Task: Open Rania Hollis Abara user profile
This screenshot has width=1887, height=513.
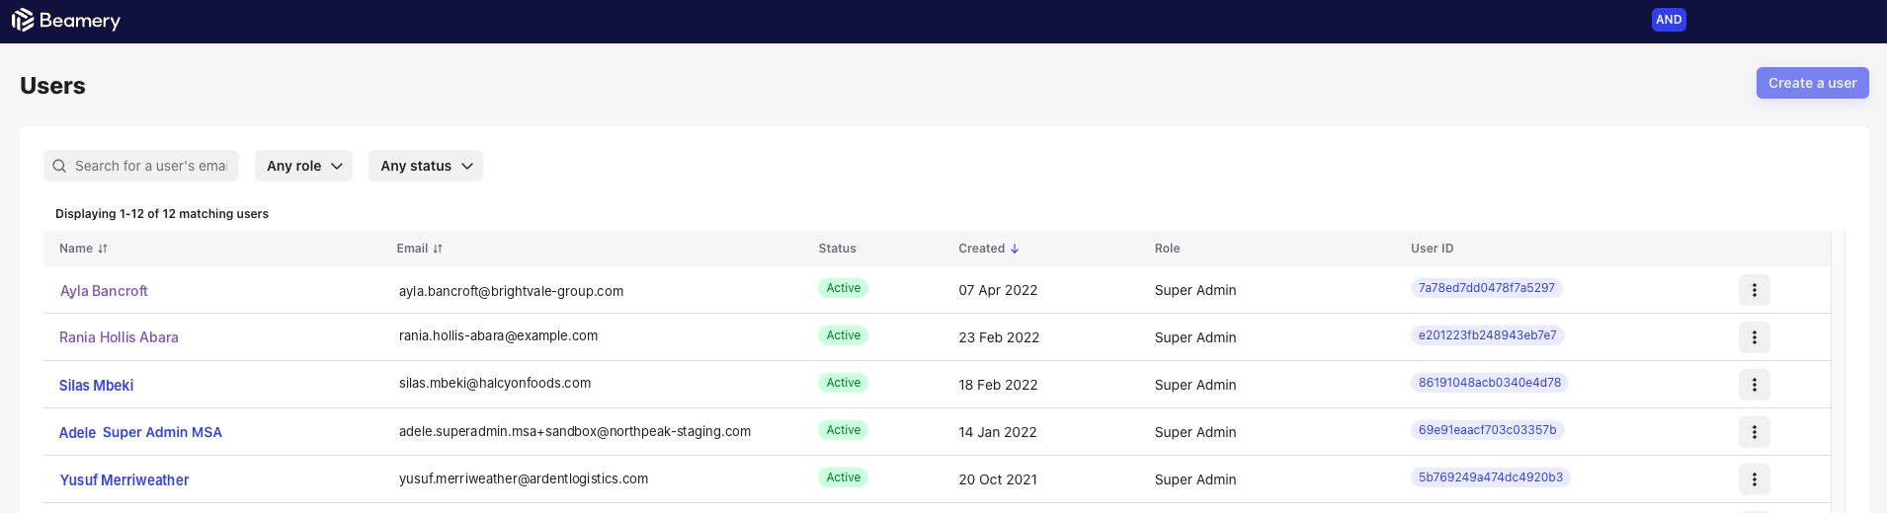Action: point(119,337)
